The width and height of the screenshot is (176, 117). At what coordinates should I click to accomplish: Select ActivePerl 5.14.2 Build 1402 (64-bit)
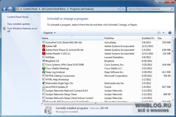click(64, 42)
